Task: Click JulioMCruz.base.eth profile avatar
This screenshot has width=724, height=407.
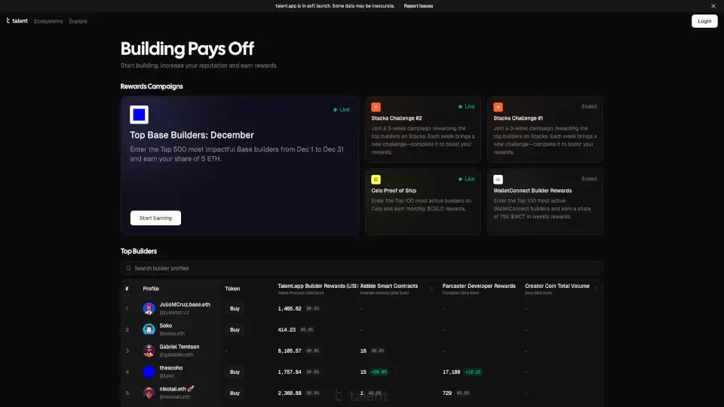Action: click(x=149, y=308)
